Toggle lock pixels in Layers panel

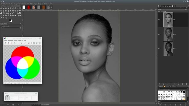(x=161, y=11)
